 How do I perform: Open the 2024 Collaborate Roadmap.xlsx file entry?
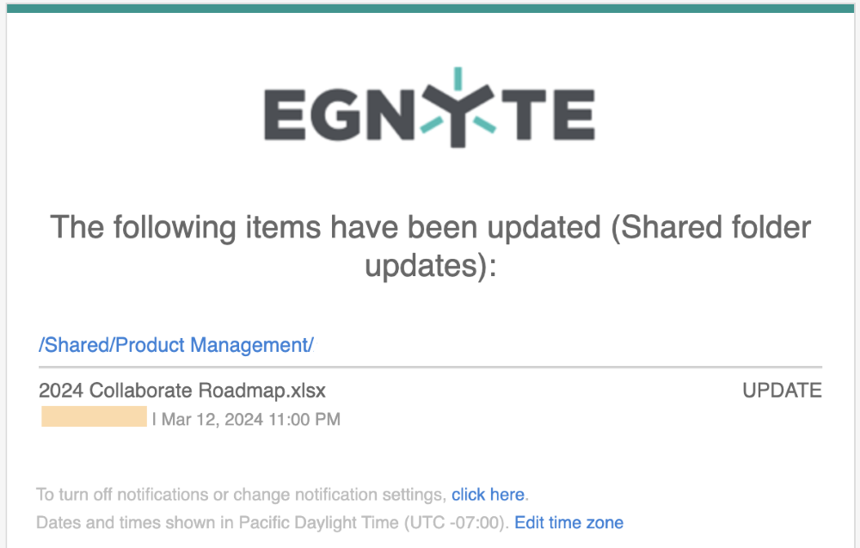tap(182, 391)
